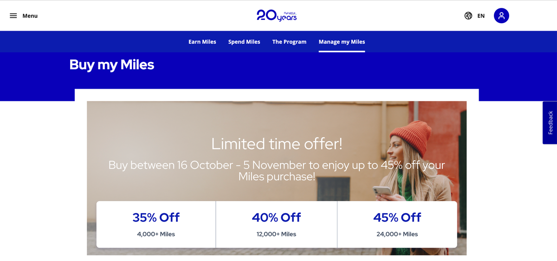Open the Feedback side tab
This screenshot has width=557, height=261.
coord(550,123)
